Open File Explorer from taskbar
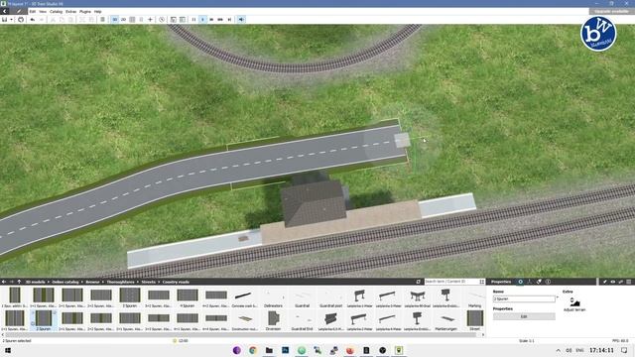Viewport: 635px width, 357px height. coord(269,350)
